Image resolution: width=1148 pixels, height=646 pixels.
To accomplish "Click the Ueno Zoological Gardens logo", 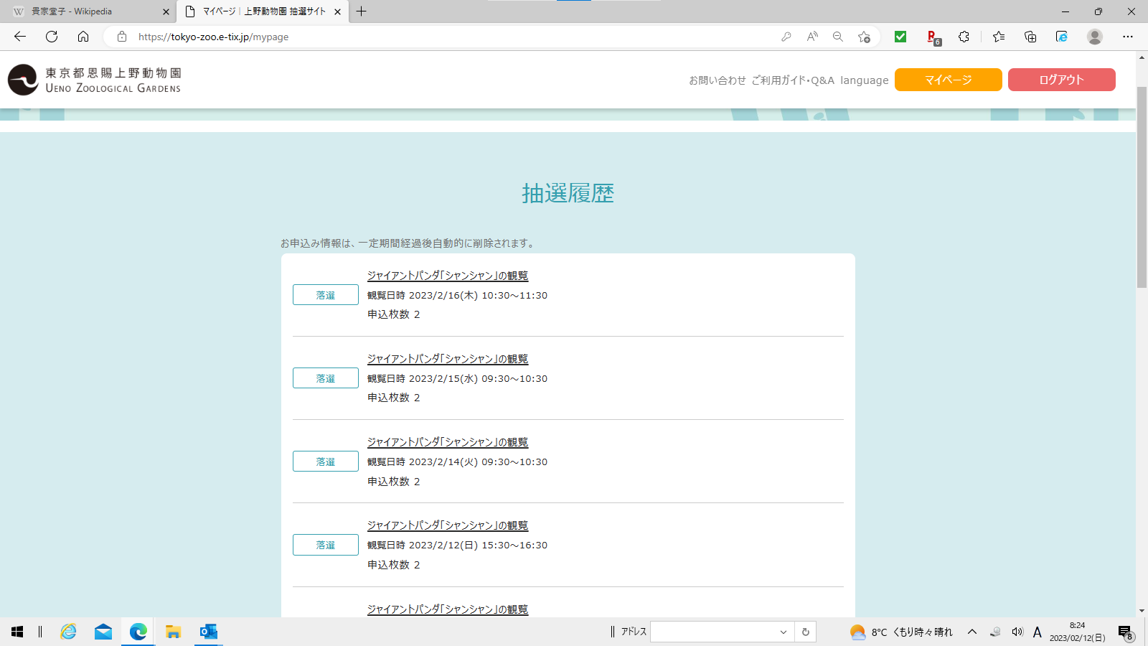I will click(x=94, y=80).
